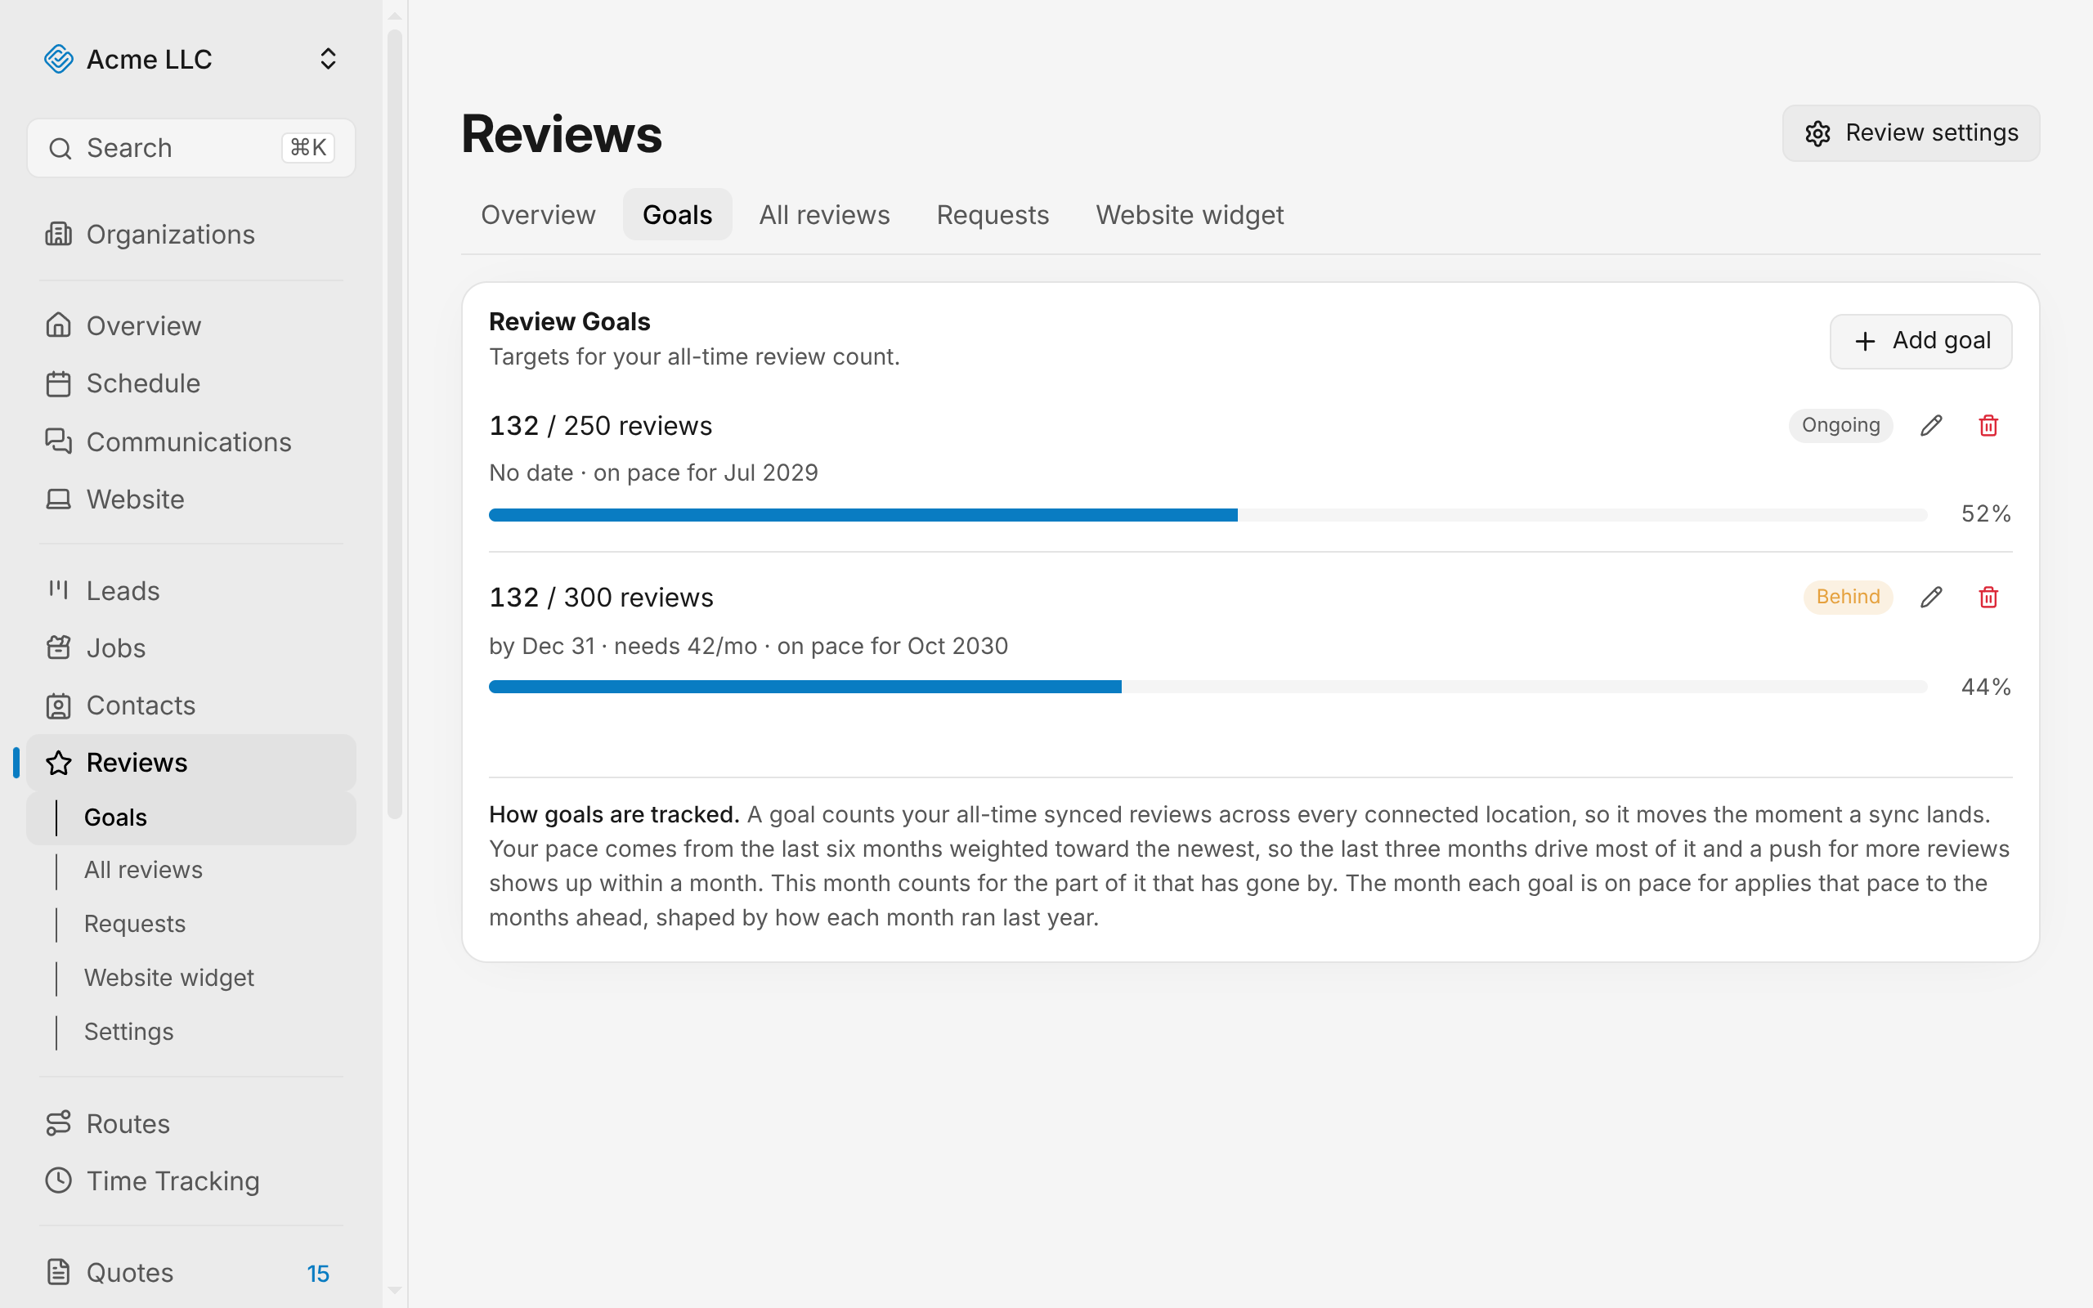Open the Routes icon in sidebar
Image resolution: width=2093 pixels, height=1308 pixels.
pos(58,1123)
